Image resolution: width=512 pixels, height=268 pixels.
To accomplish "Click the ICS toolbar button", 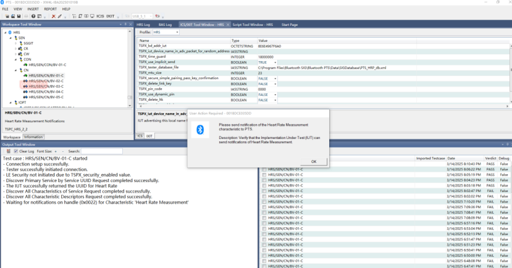I will [x=100, y=16].
